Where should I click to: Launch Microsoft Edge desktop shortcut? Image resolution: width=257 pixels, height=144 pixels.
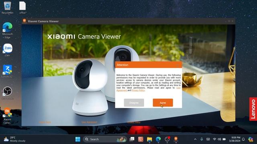pos(7,30)
